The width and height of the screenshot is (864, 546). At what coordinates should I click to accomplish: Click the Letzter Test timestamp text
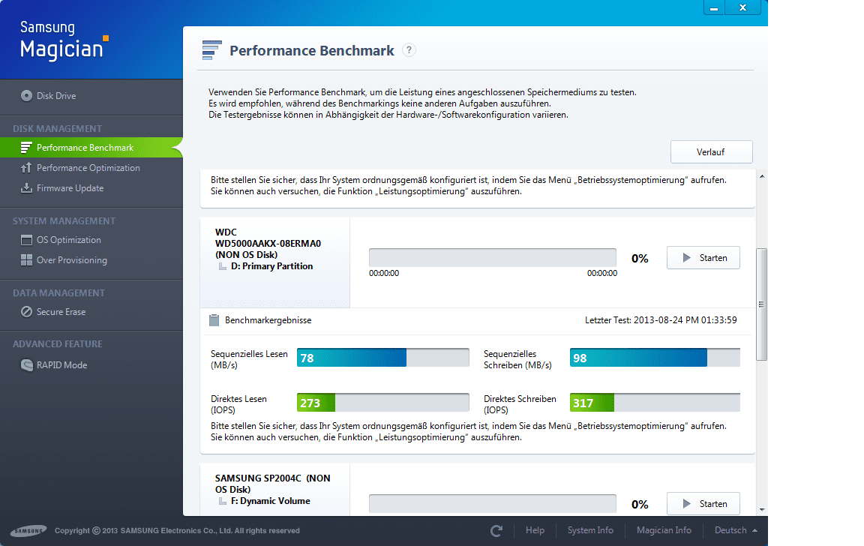point(661,320)
